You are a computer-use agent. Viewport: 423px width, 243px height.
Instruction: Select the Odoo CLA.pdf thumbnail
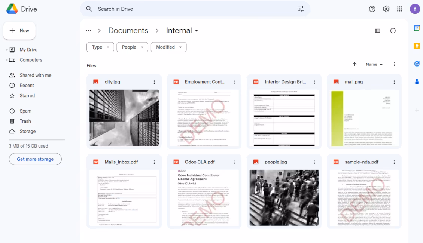[x=204, y=198]
